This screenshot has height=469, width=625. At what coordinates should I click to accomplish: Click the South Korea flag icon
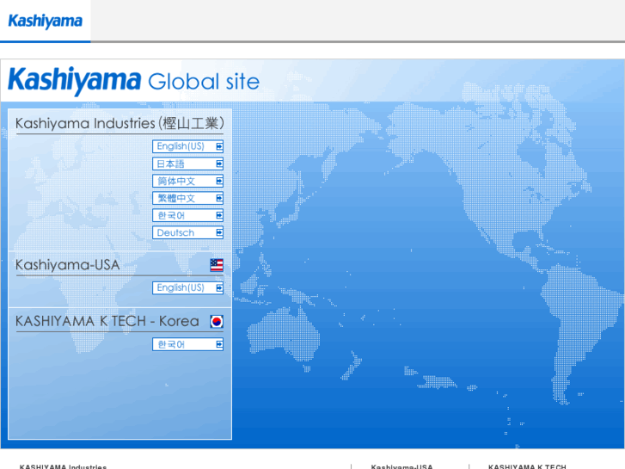(x=217, y=321)
